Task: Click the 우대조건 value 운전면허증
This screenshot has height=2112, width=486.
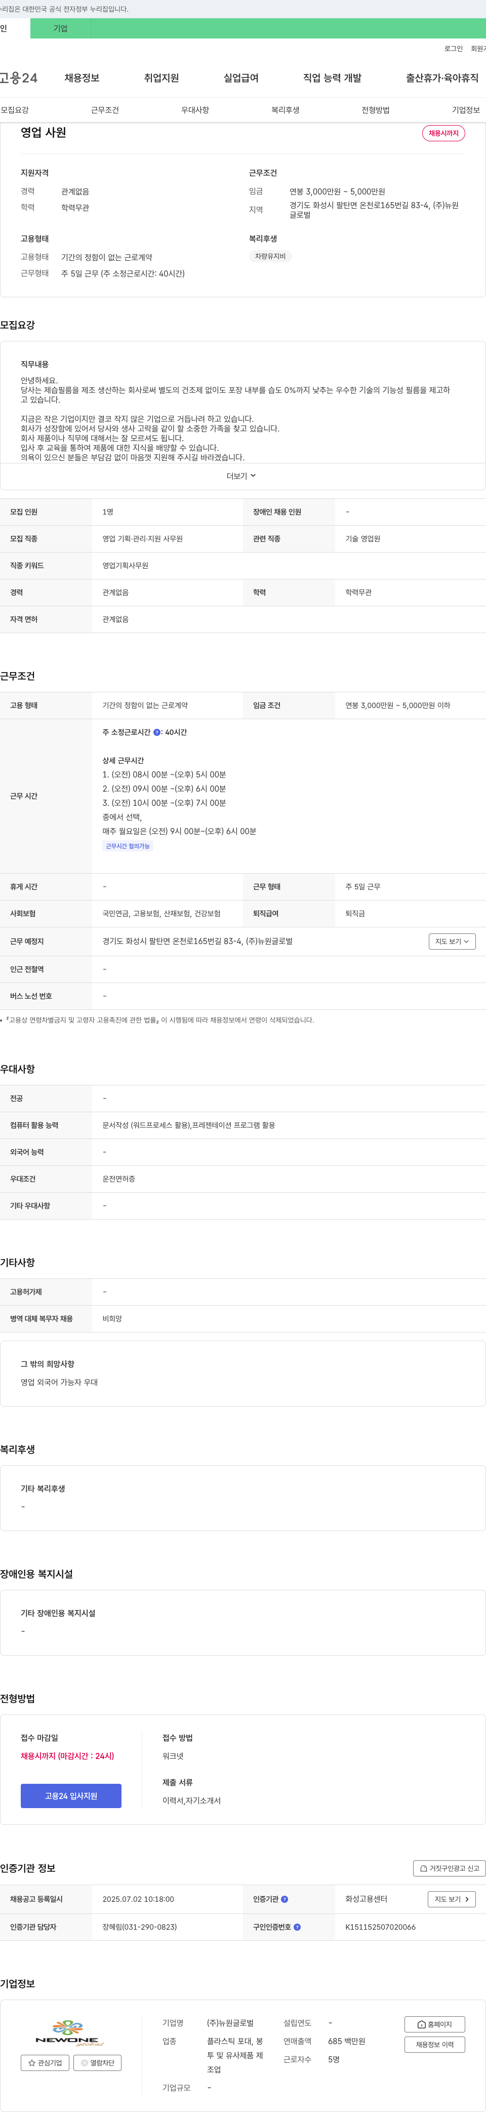Action: tap(119, 1179)
